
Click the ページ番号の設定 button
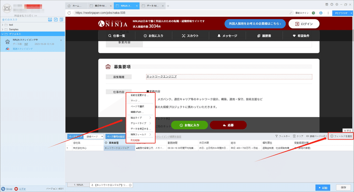pos(115,137)
